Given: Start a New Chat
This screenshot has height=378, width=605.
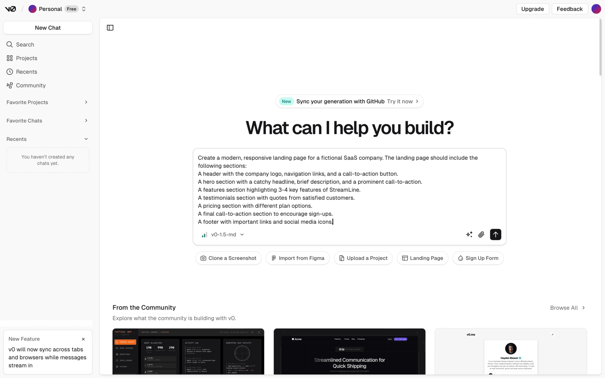Looking at the screenshot, I should pos(48,28).
